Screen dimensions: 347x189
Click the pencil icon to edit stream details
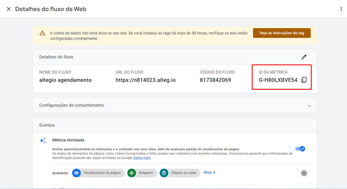click(x=304, y=57)
